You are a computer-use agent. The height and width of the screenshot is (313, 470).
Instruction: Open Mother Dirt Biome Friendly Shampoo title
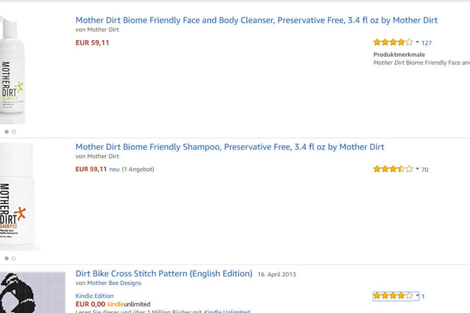pyautogui.click(x=230, y=147)
